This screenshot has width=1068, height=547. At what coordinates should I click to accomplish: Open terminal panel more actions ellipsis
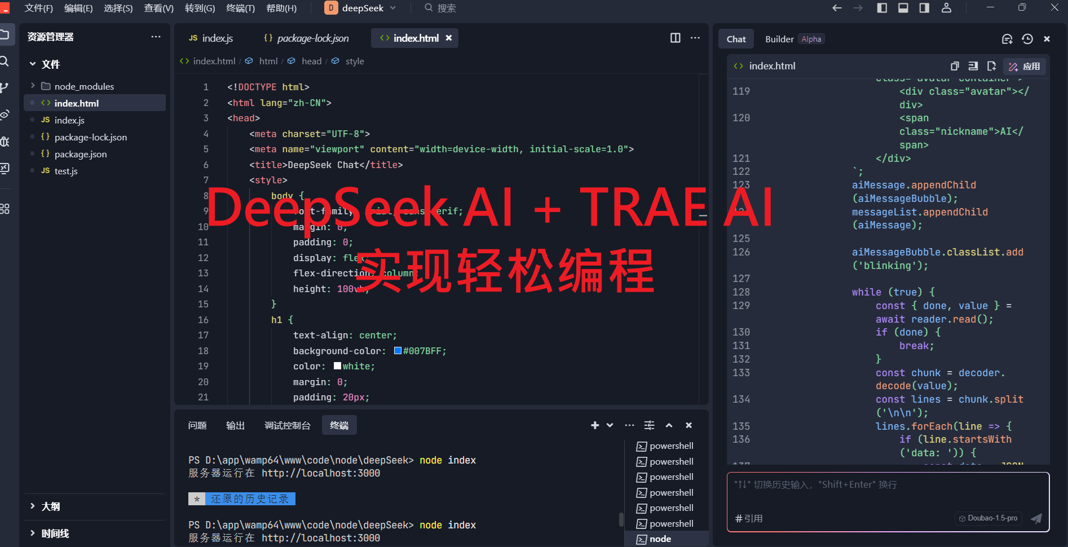629,425
